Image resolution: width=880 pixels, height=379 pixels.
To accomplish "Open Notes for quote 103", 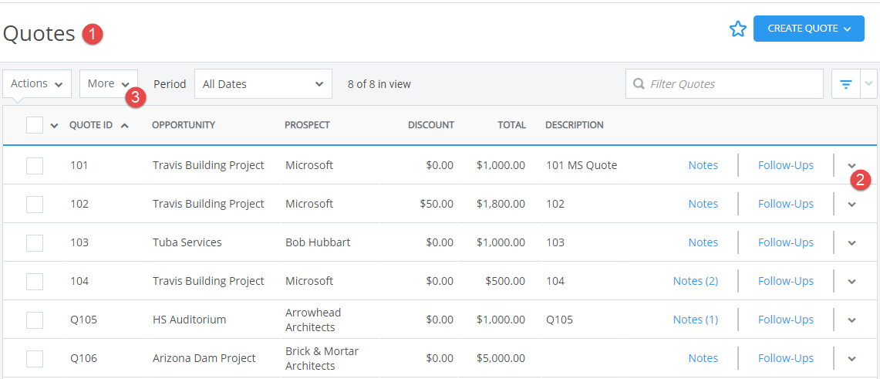I will 703,242.
